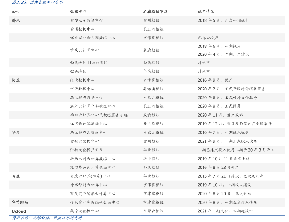The width and height of the screenshot is (289, 222).
Task: Click the 所在枢纽节点 column header
Action: pyautogui.click(x=155, y=11)
